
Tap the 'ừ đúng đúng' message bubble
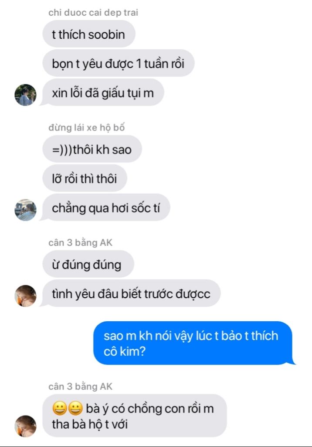[x=88, y=264]
